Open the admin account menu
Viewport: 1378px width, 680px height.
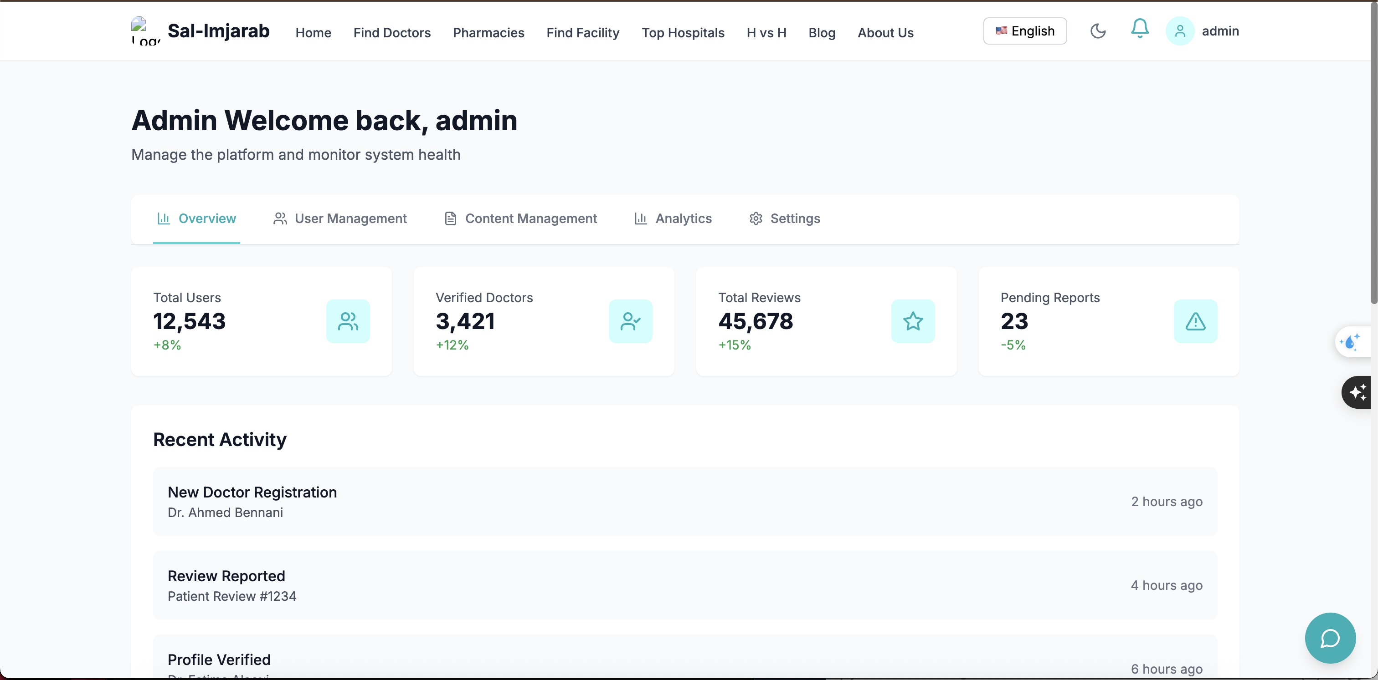(x=1220, y=31)
